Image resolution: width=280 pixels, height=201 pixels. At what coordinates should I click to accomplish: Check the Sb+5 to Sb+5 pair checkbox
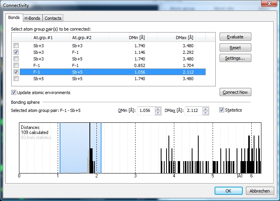16,78
